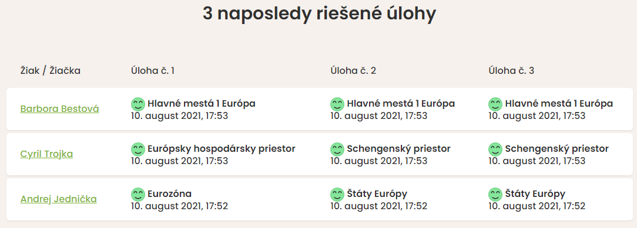Screen dimensions: 637x228
Task: Select Štáty Európy under Úloha č. 2
Action: point(377,194)
